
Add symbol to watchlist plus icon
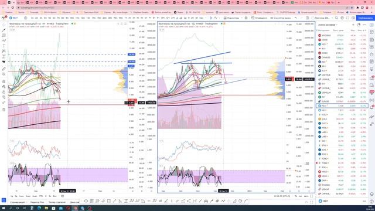tap(353, 25)
